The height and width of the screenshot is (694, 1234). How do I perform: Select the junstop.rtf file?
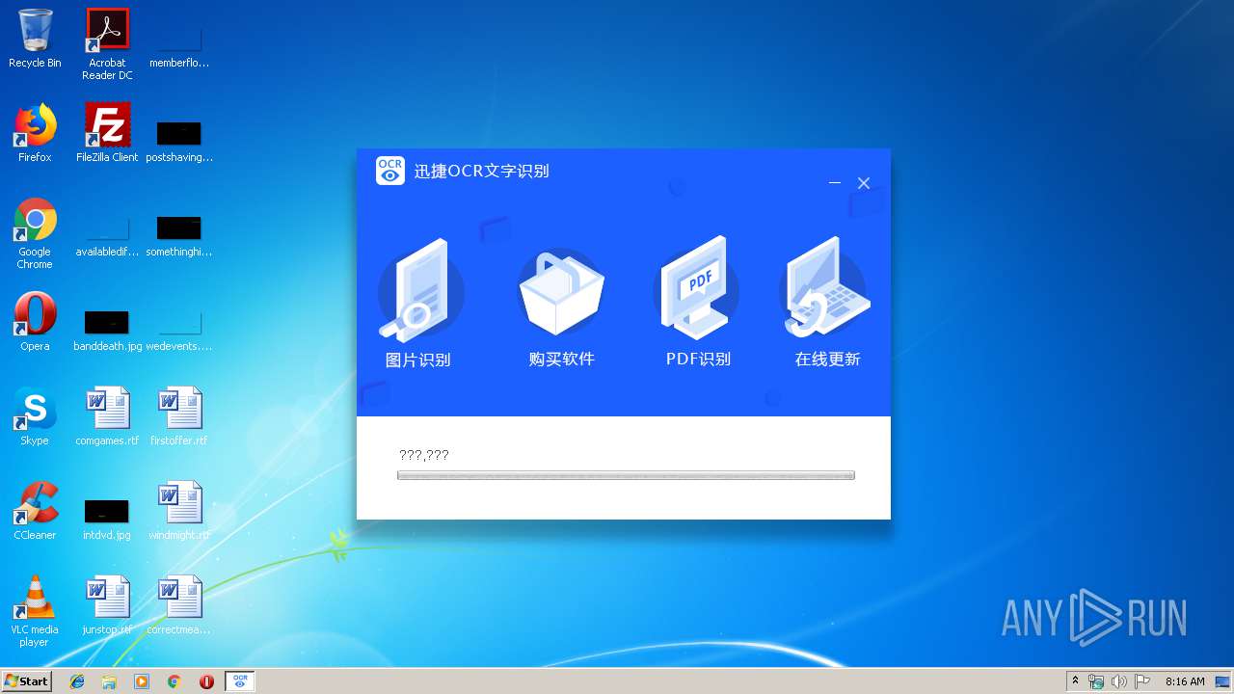[x=107, y=605]
